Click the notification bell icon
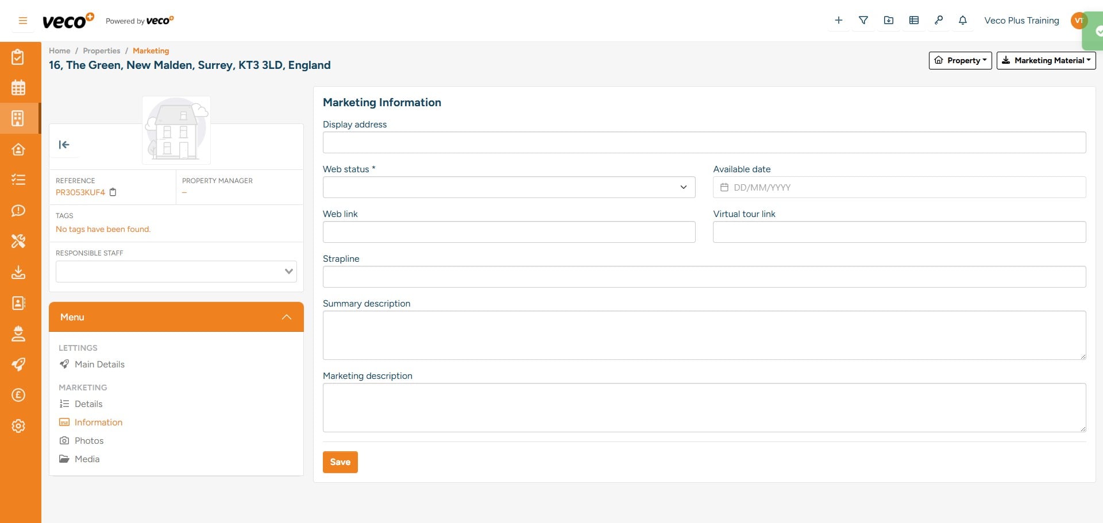 click(x=962, y=21)
